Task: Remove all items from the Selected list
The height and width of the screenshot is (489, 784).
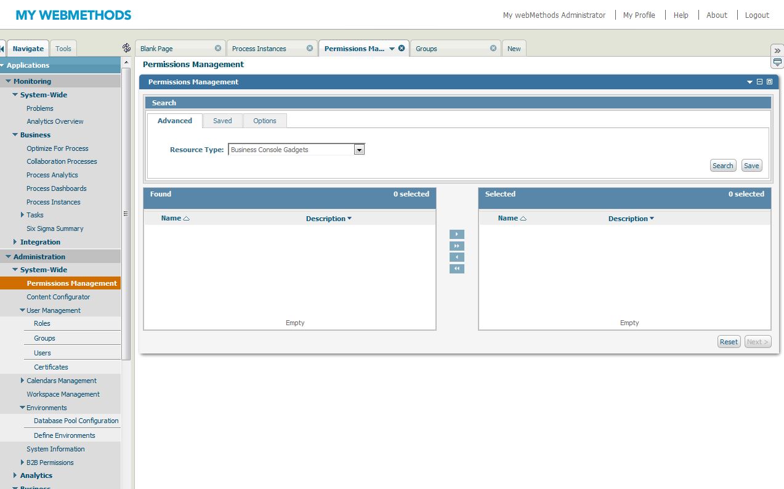Action: click(x=457, y=269)
